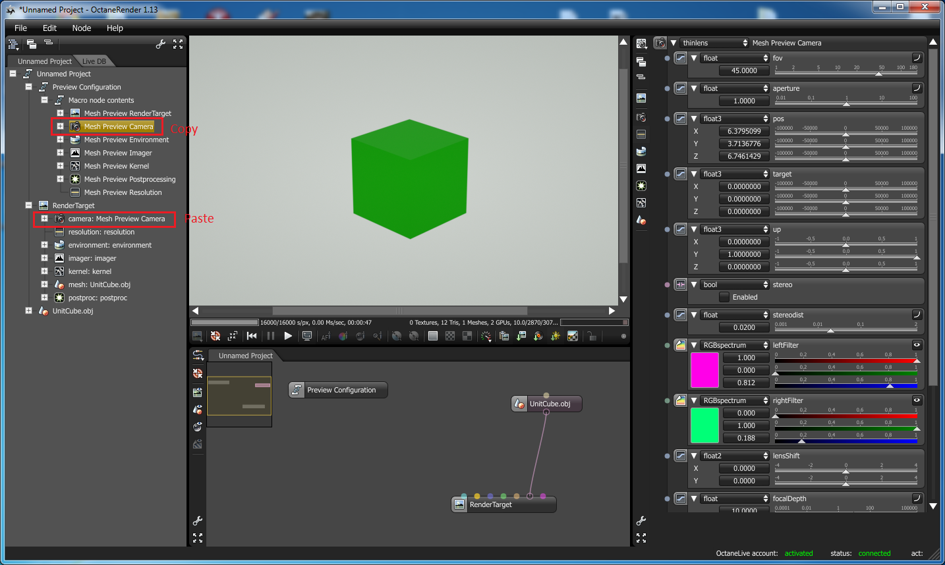Click the fov curve icon button
Image resolution: width=945 pixels, height=565 pixels.
[x=681, y=58]
